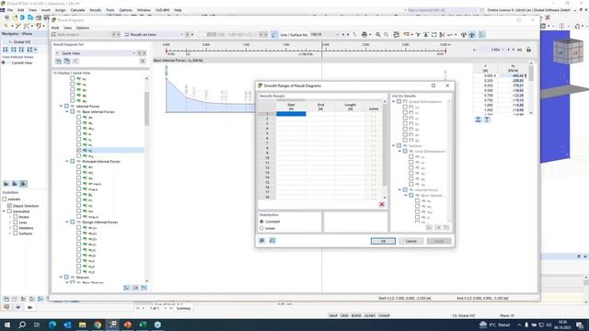Click the navigation cube in the 3D view

point(568,52)
